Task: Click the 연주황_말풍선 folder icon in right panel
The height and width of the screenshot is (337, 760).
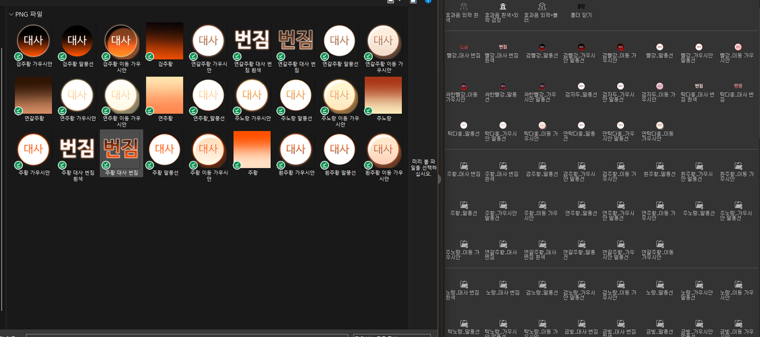Action: 581,205
